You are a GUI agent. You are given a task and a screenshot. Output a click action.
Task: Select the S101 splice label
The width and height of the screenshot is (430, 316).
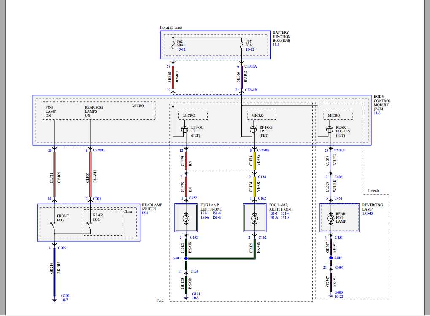177,258
